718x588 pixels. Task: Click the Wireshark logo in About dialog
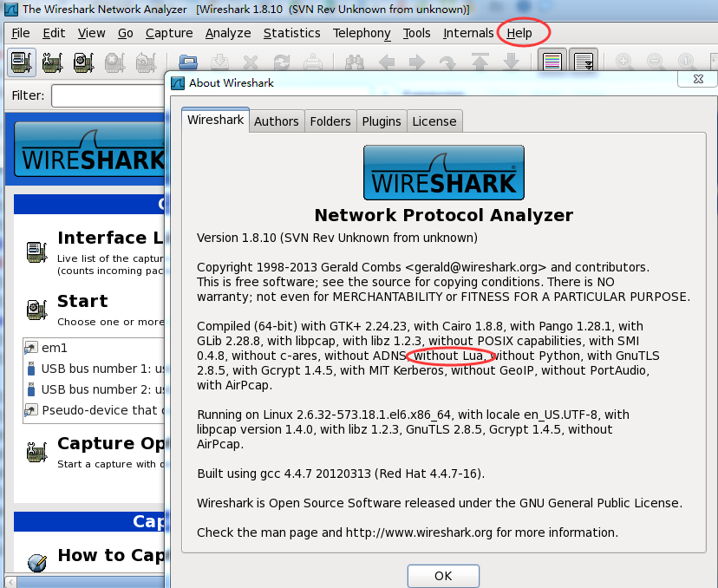click(x=444, y=173)
